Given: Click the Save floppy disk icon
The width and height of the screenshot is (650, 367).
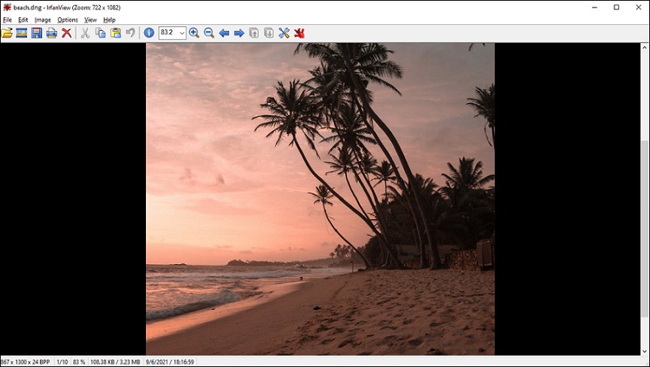Looking at the screenshot, I should tap(36, 33).
